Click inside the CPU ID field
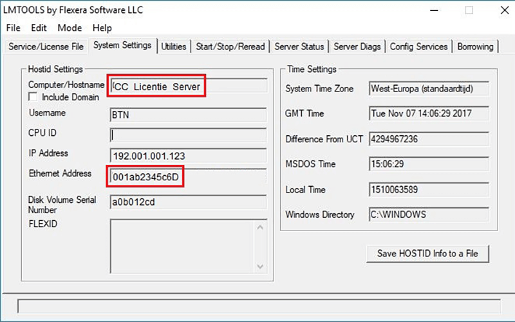Screen dimensions: 515x322 point(188,135)
